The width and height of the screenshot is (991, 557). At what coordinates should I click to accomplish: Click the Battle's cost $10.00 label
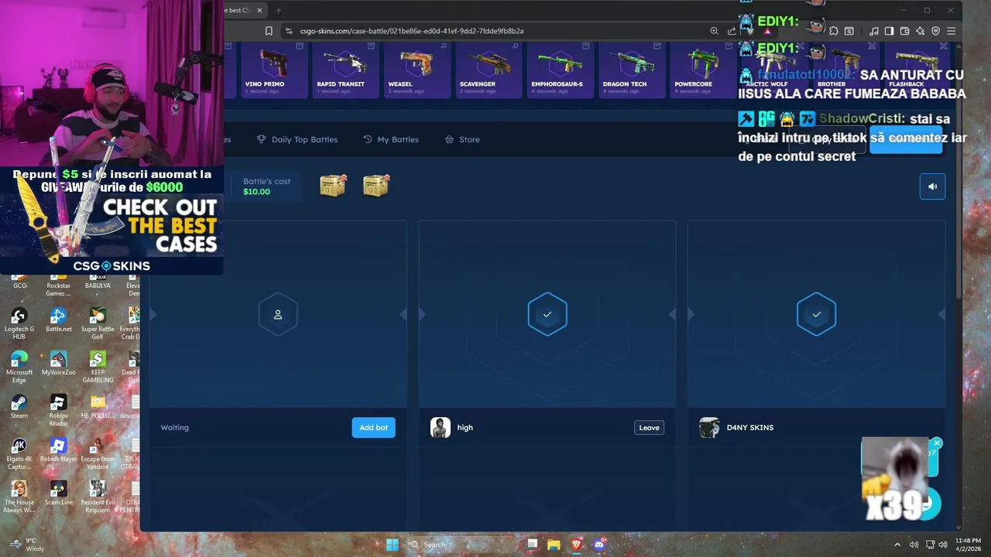pyautogui.click(x=266, y=186)
